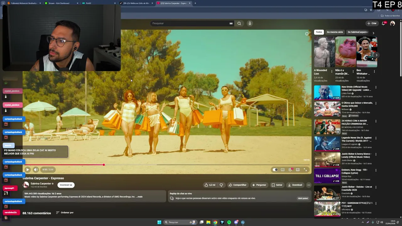Screen dimensions: 402x226
Task: Show hidden system tray icons
Action: (363, 222)
